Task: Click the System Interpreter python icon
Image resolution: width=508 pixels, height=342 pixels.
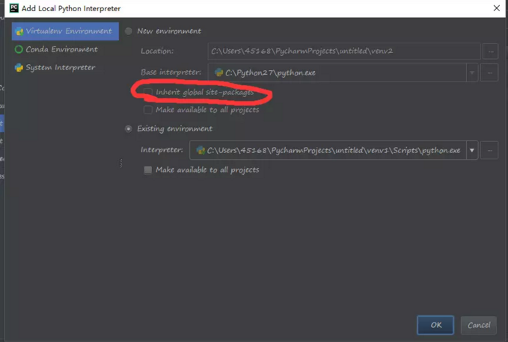Action: pos(19,67)
